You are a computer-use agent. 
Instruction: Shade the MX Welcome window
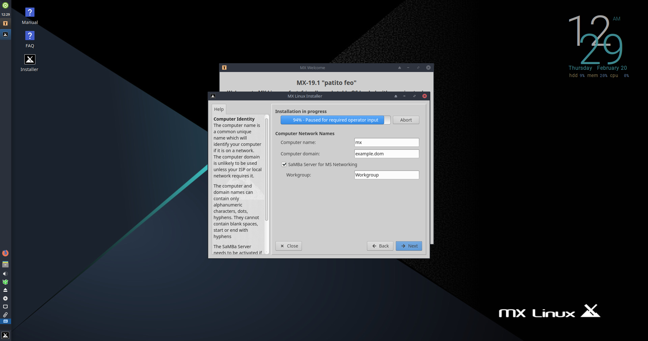pyautogui.click(x=400, y=68)
